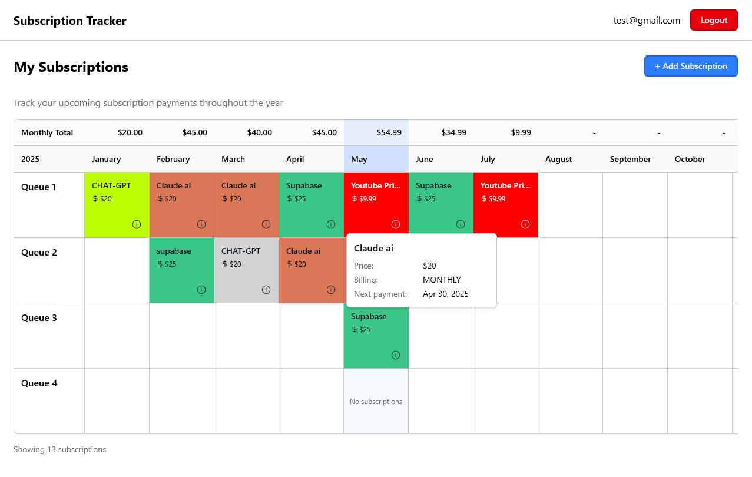This screenshot has width=752, height=477.
Task: Click the July month header
Action: point(488,159)
